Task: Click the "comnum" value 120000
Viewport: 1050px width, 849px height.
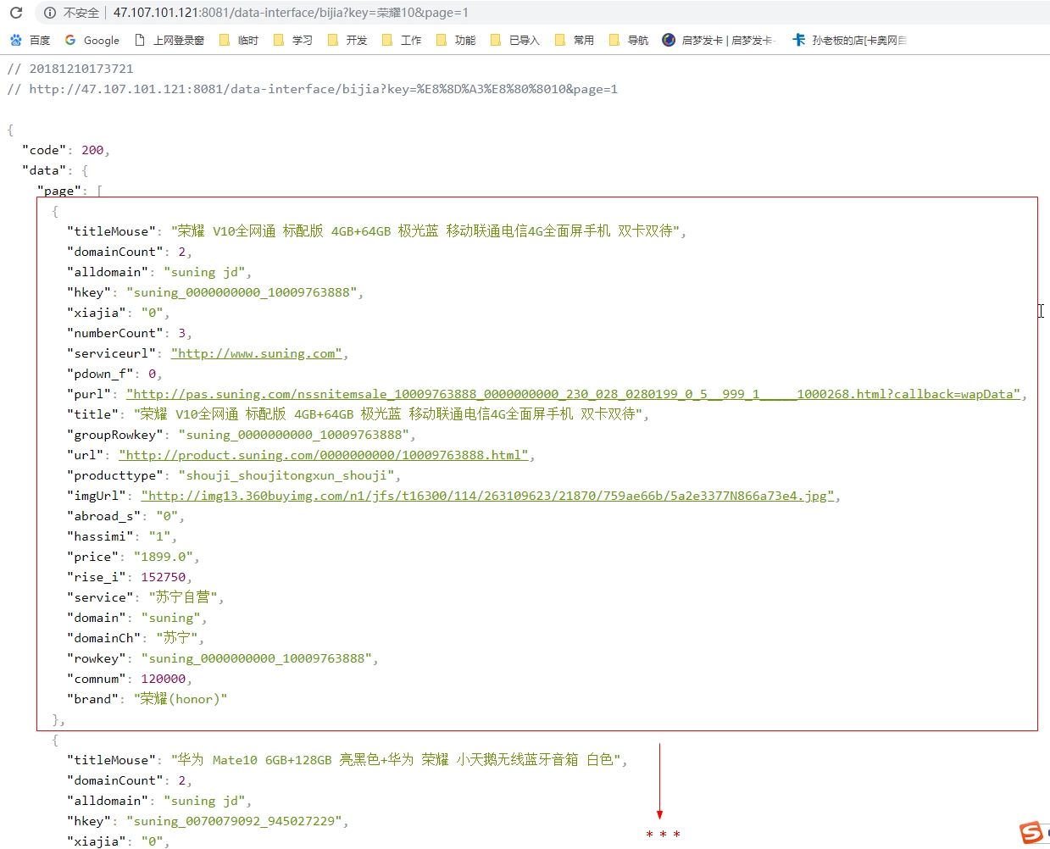Action: [163, 679]
